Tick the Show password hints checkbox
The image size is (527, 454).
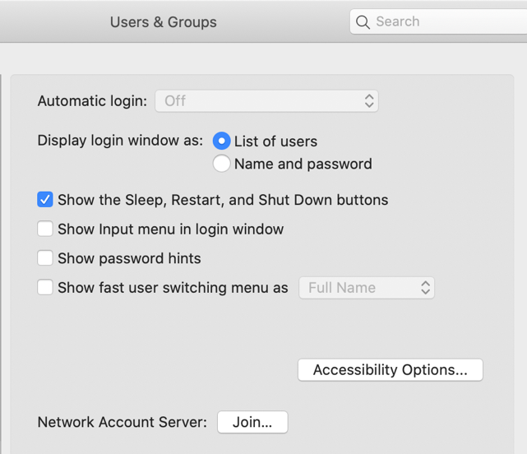pos(45,258)
